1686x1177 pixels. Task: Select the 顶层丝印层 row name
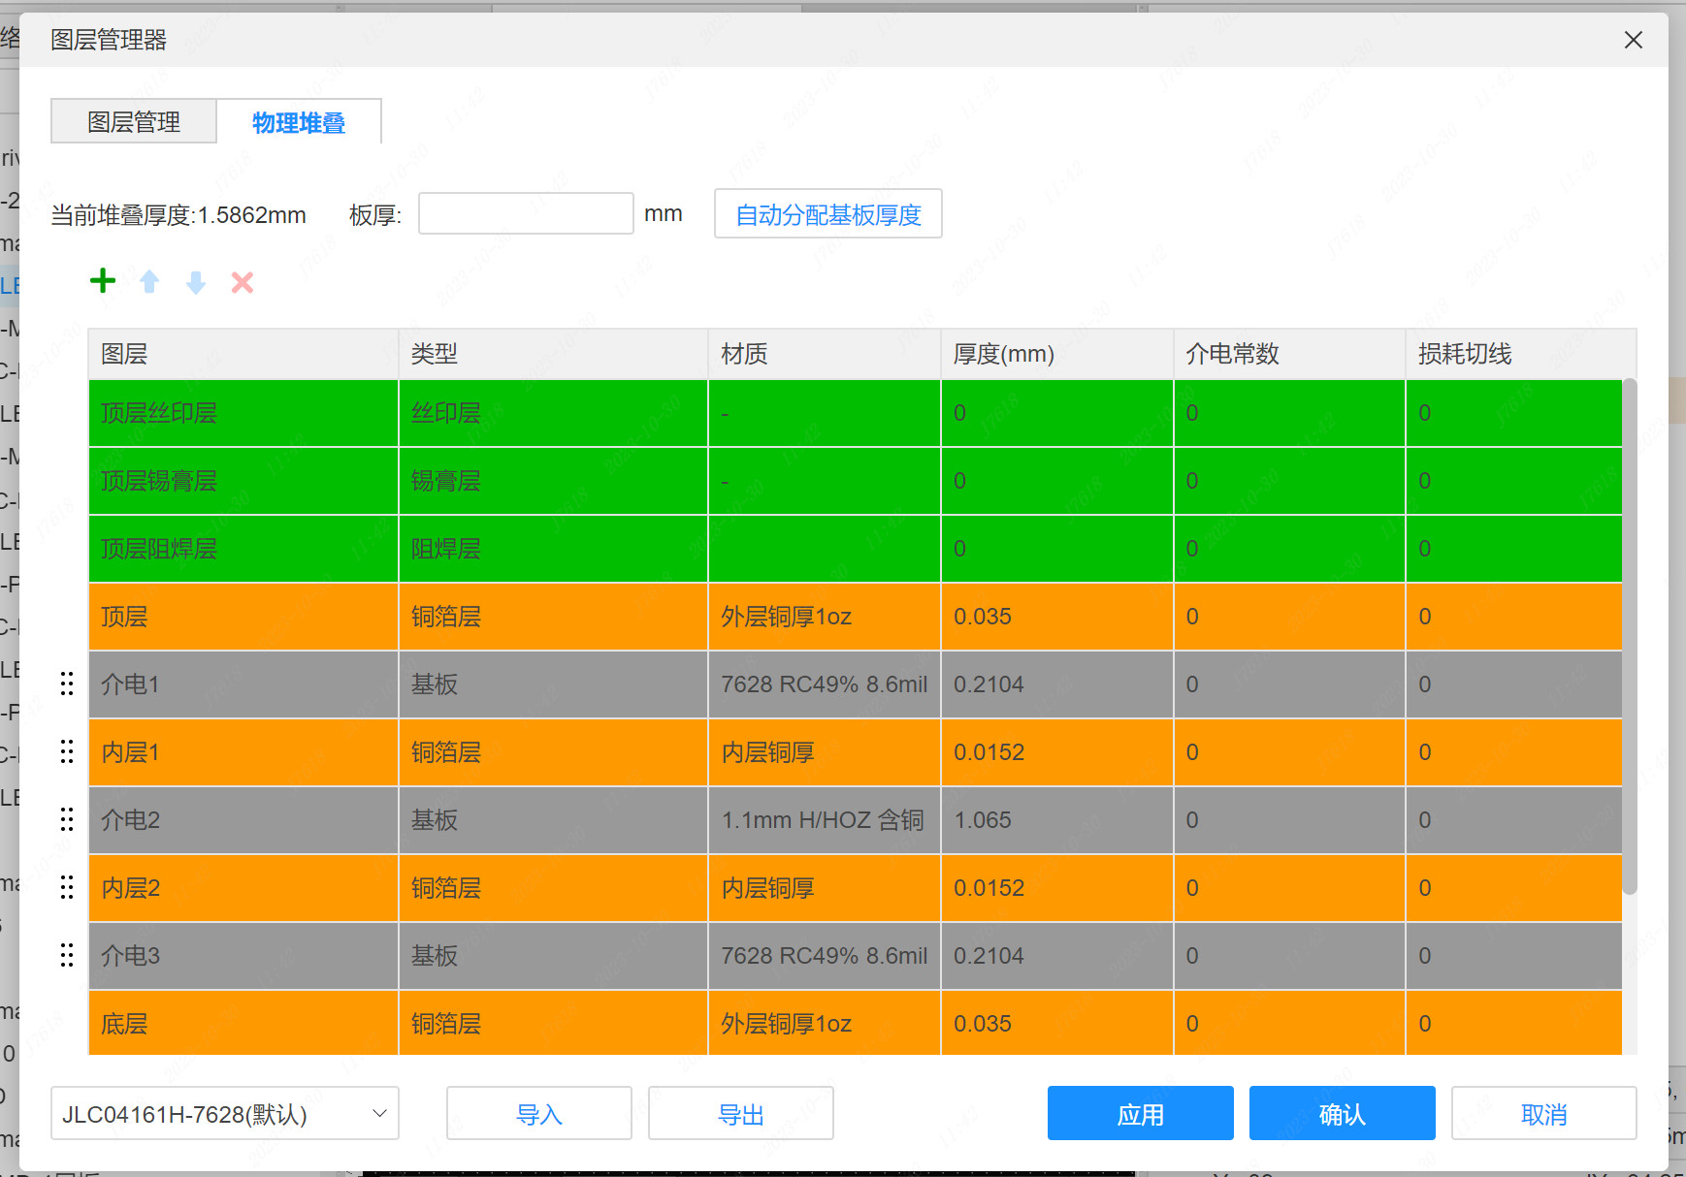[x=243, y=413]
